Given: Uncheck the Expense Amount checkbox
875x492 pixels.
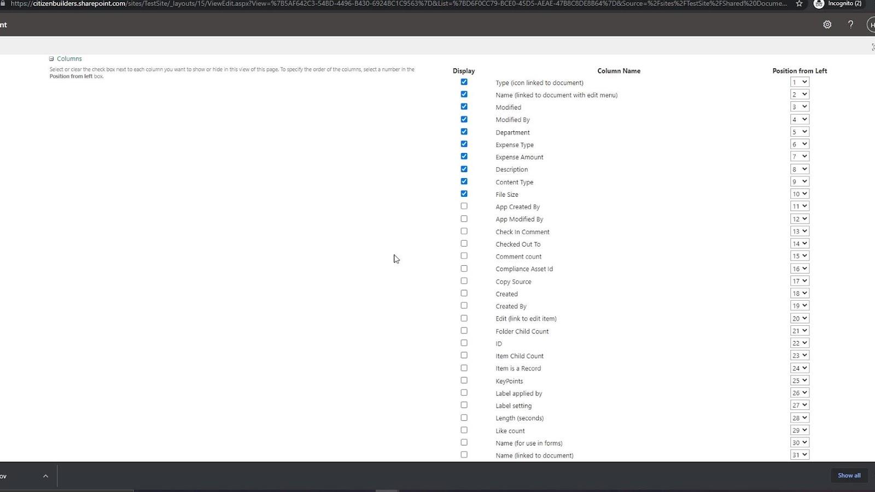Looking at the screenshot, I should (x=464, y=156).
